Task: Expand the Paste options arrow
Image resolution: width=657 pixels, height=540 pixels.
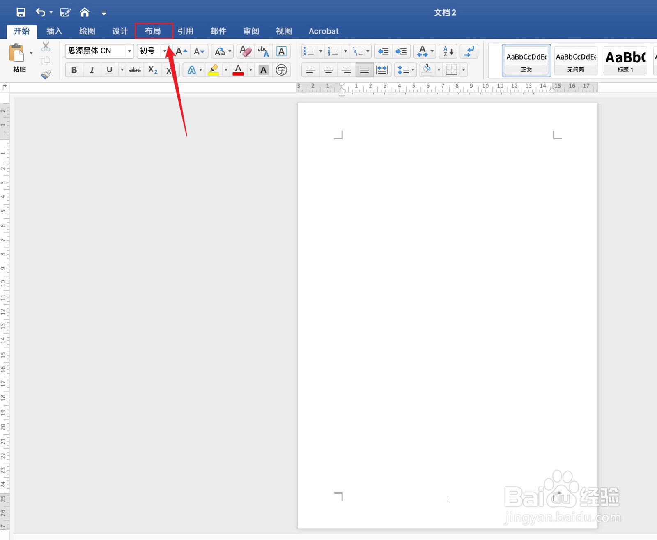Action: pos(31,53)
